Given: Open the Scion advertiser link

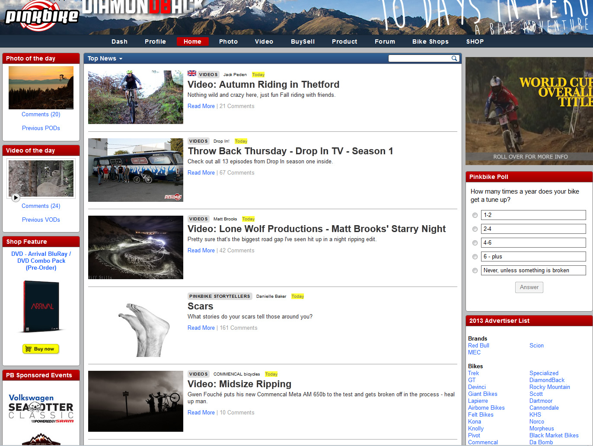Looking at the screenshot, I should pyautogui.click(x=536, y=346).
